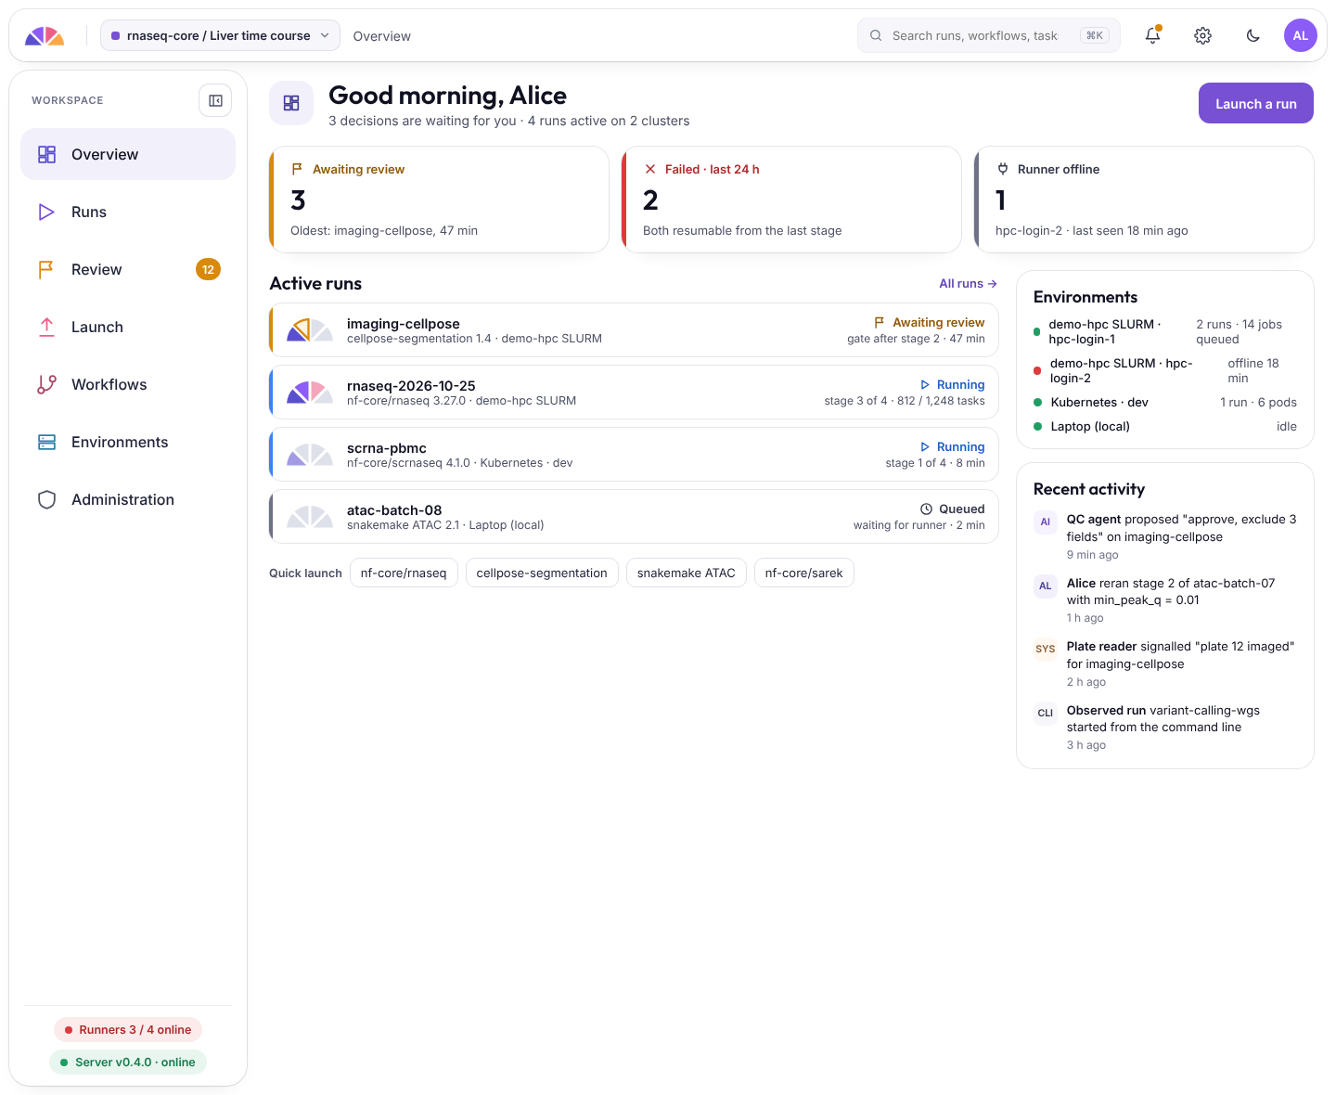Click the Running status on rnaseq-2026-10-25

[952, 384]
